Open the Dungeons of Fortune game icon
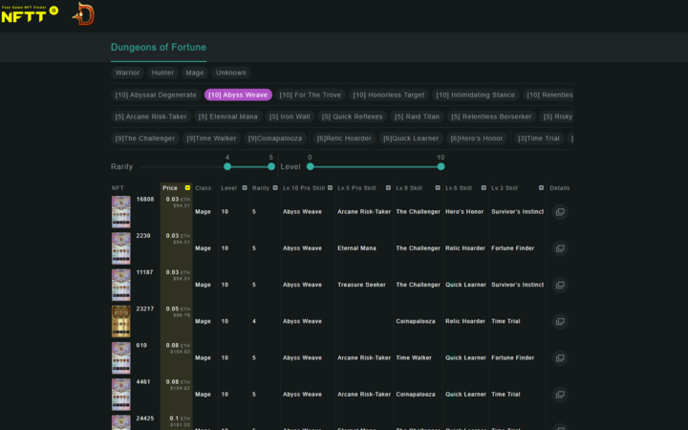The height and width of the screenshot is (430, 688). 83,14
